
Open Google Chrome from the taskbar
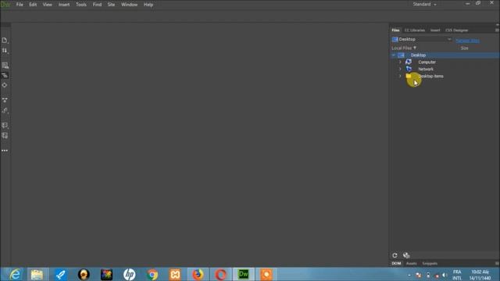[152, 274]
